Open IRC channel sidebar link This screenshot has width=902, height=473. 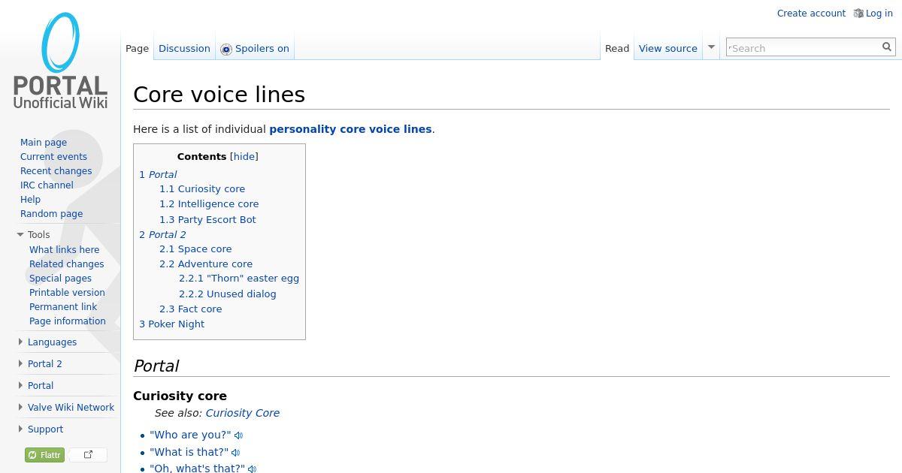tap(47, 185)
